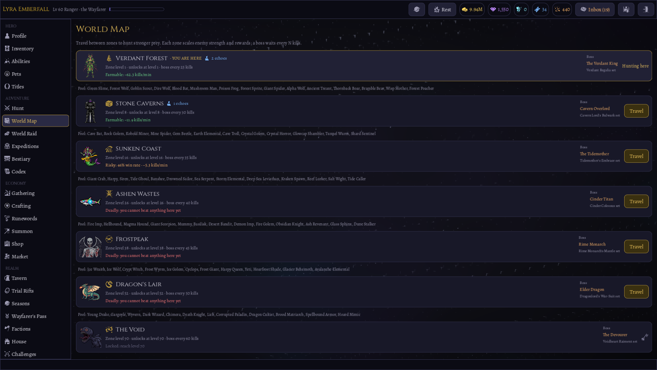Click the Dragon's Lair dragon thumbnail
Viewport: 657px width, 370px height.
point(90,292)
